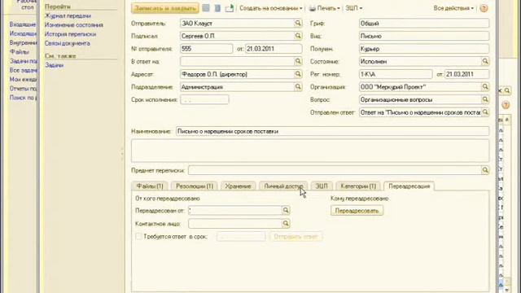Go to Входящие in the left sidebar

click(23, 24)
